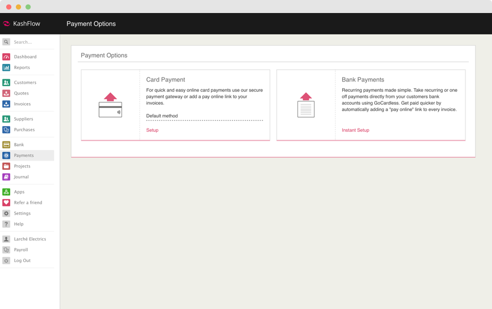Open the Invoices sidebar icon

(6, 104)
